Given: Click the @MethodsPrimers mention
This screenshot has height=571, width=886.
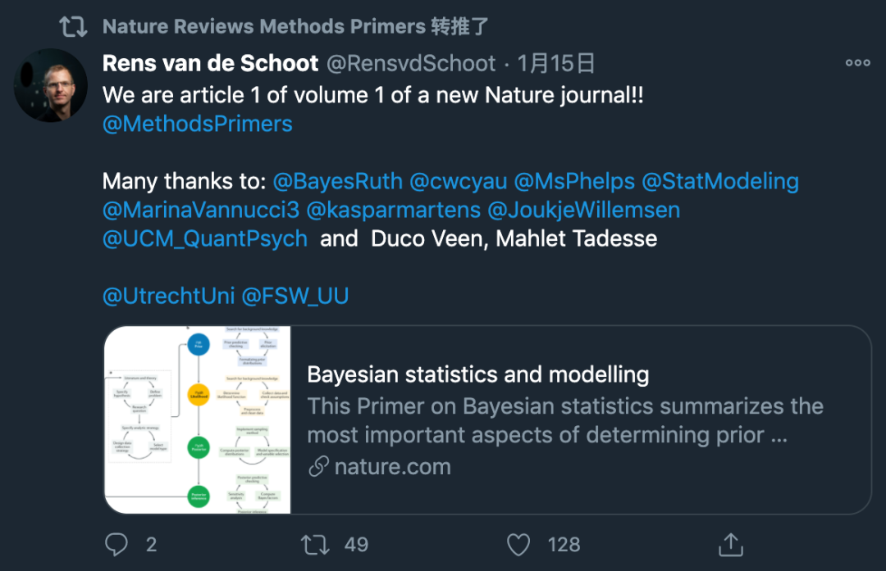Looking at the screenshot, I should pyautogui.click(x=198, y=124).
